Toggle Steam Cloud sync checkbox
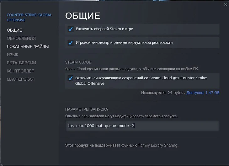This screenshot has height=166, width=229. coord(70,78)
